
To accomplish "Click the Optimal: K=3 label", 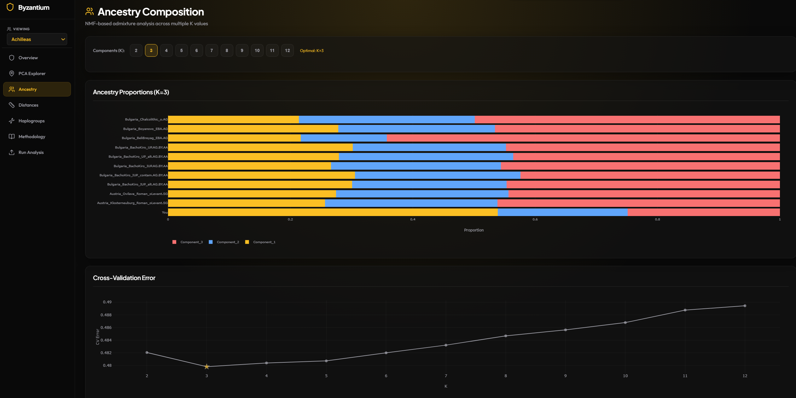I will [312, 50].
